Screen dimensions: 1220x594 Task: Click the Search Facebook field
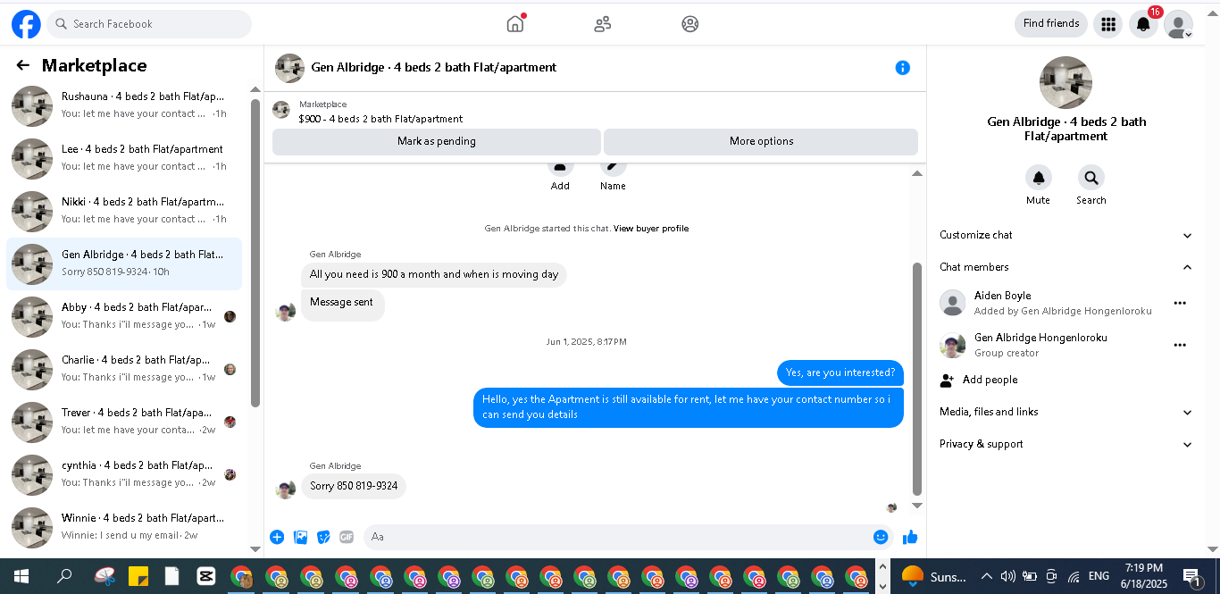(x=149, y=24)
